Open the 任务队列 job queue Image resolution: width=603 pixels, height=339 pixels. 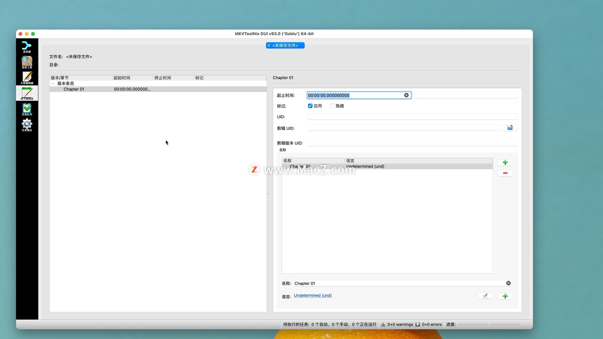(27, 109)
